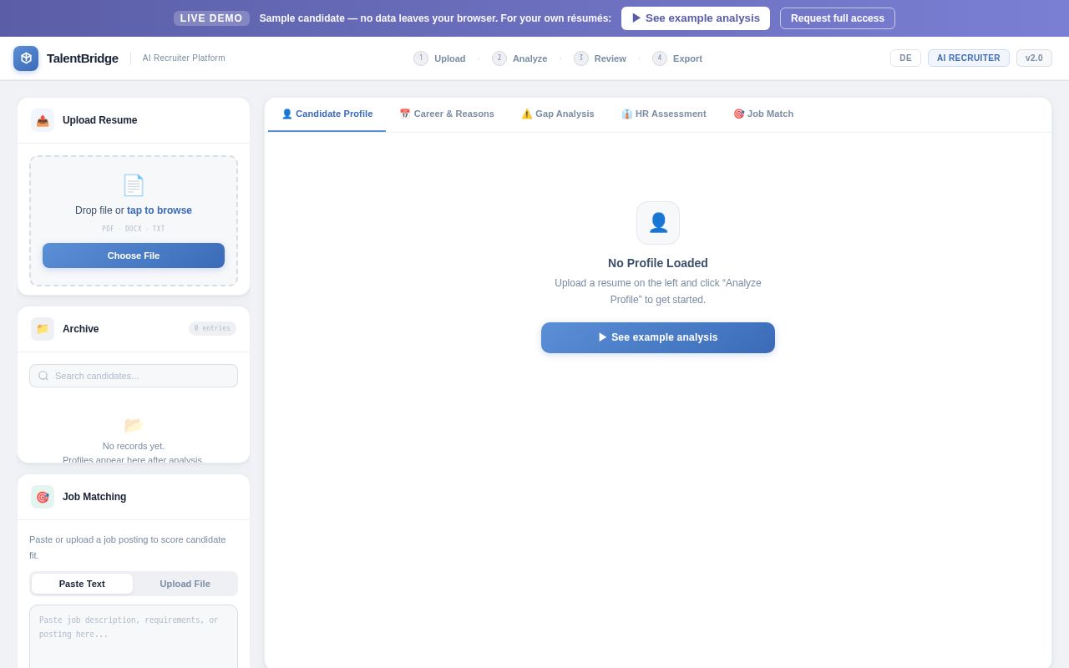Select the Paste Text toggle option
This screenshot has height=668, width=1069.
82,584
